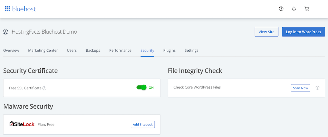Switch to the Overview tab
The height and width of the screenshot is (137, 328).
click(11, 50)
